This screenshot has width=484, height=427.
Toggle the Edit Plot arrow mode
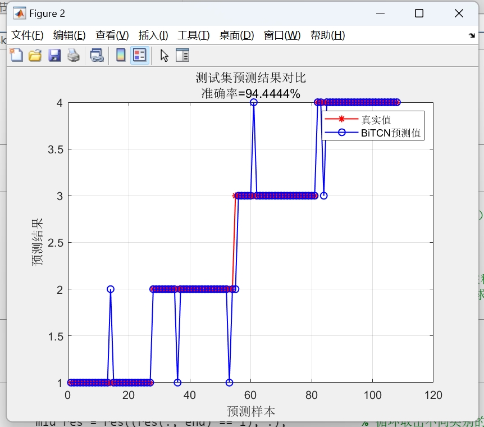click(163, 55)
